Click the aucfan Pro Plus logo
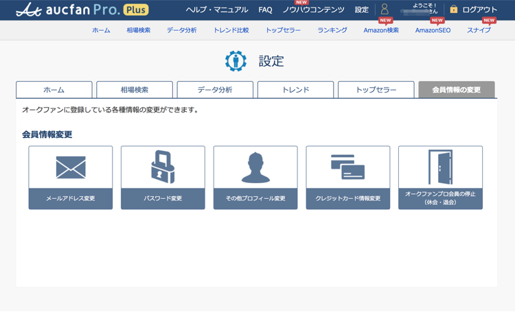 tap(82, 10)
